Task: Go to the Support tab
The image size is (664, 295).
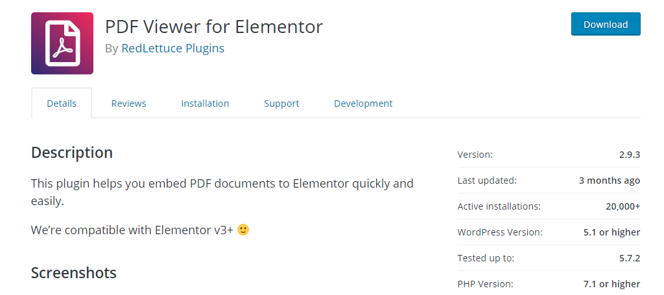Action: (281, 103)
